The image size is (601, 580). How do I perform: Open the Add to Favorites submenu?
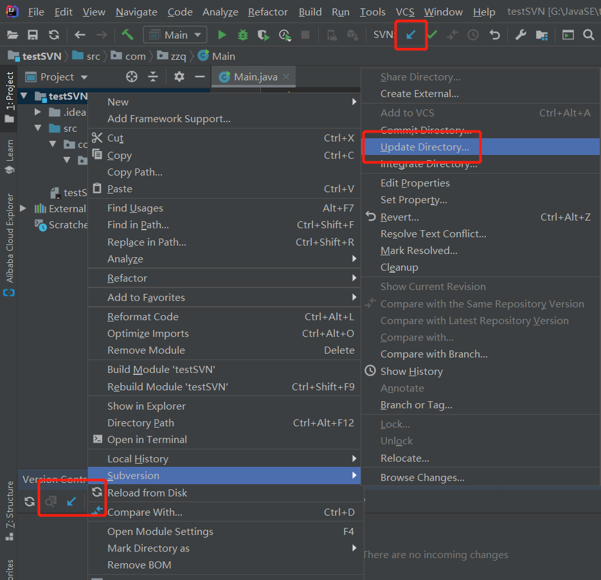pyautogui.click(x=224, y=298)
